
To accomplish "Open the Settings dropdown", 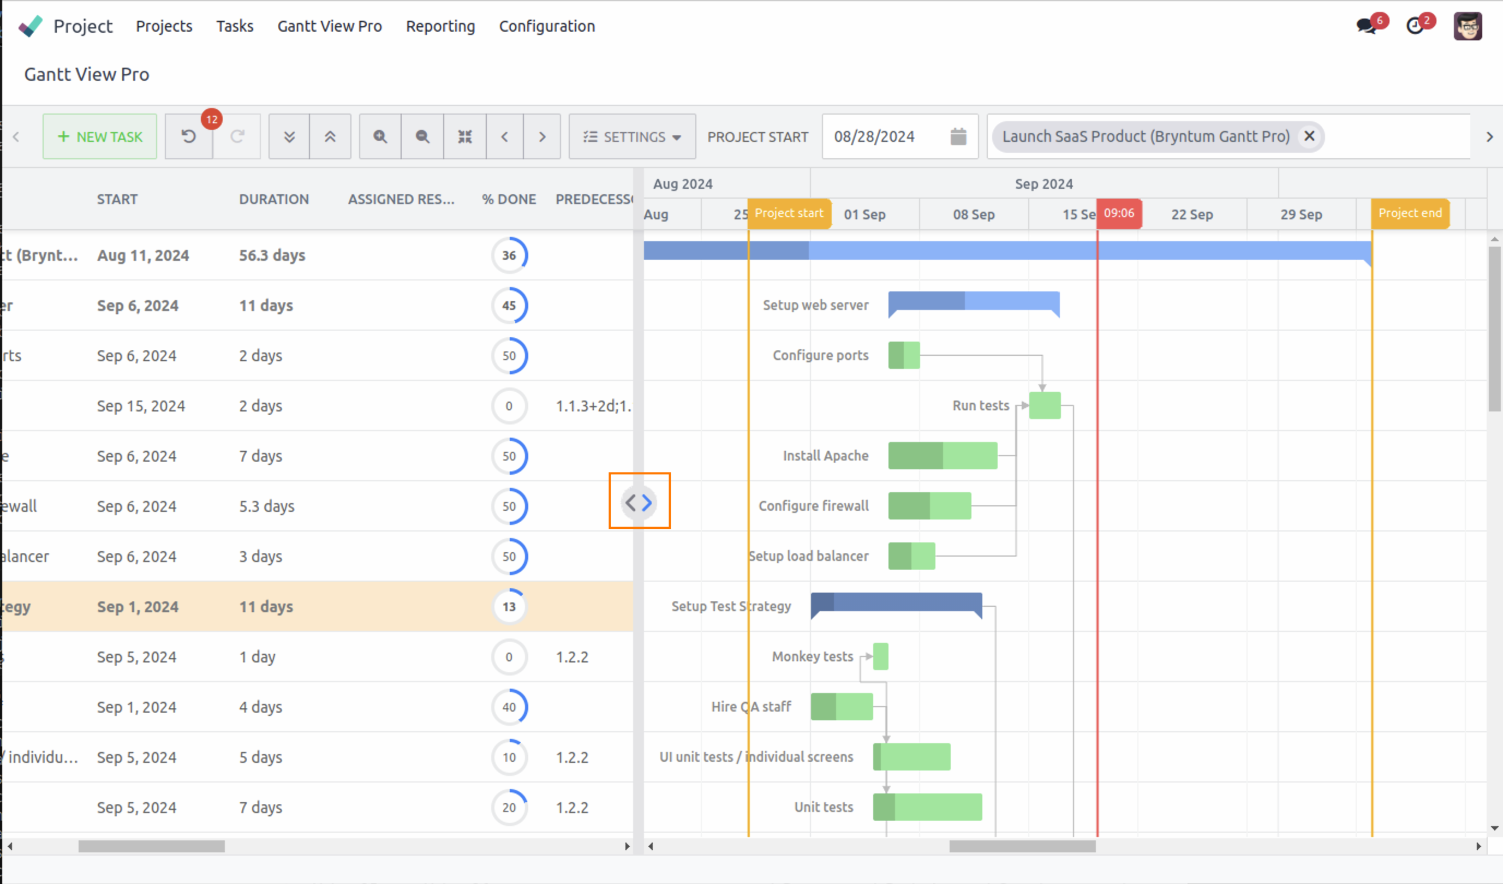I will 631,136.
